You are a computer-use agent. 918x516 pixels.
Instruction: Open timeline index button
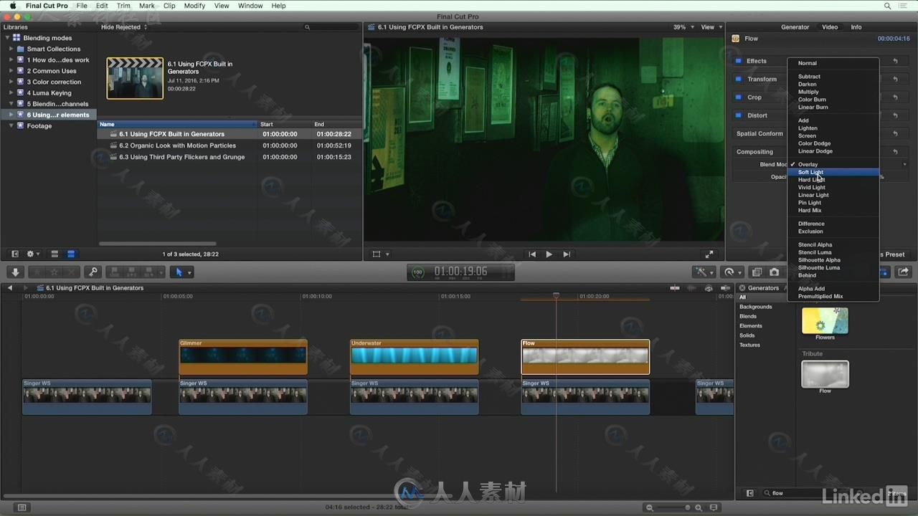tap(22, 507)
